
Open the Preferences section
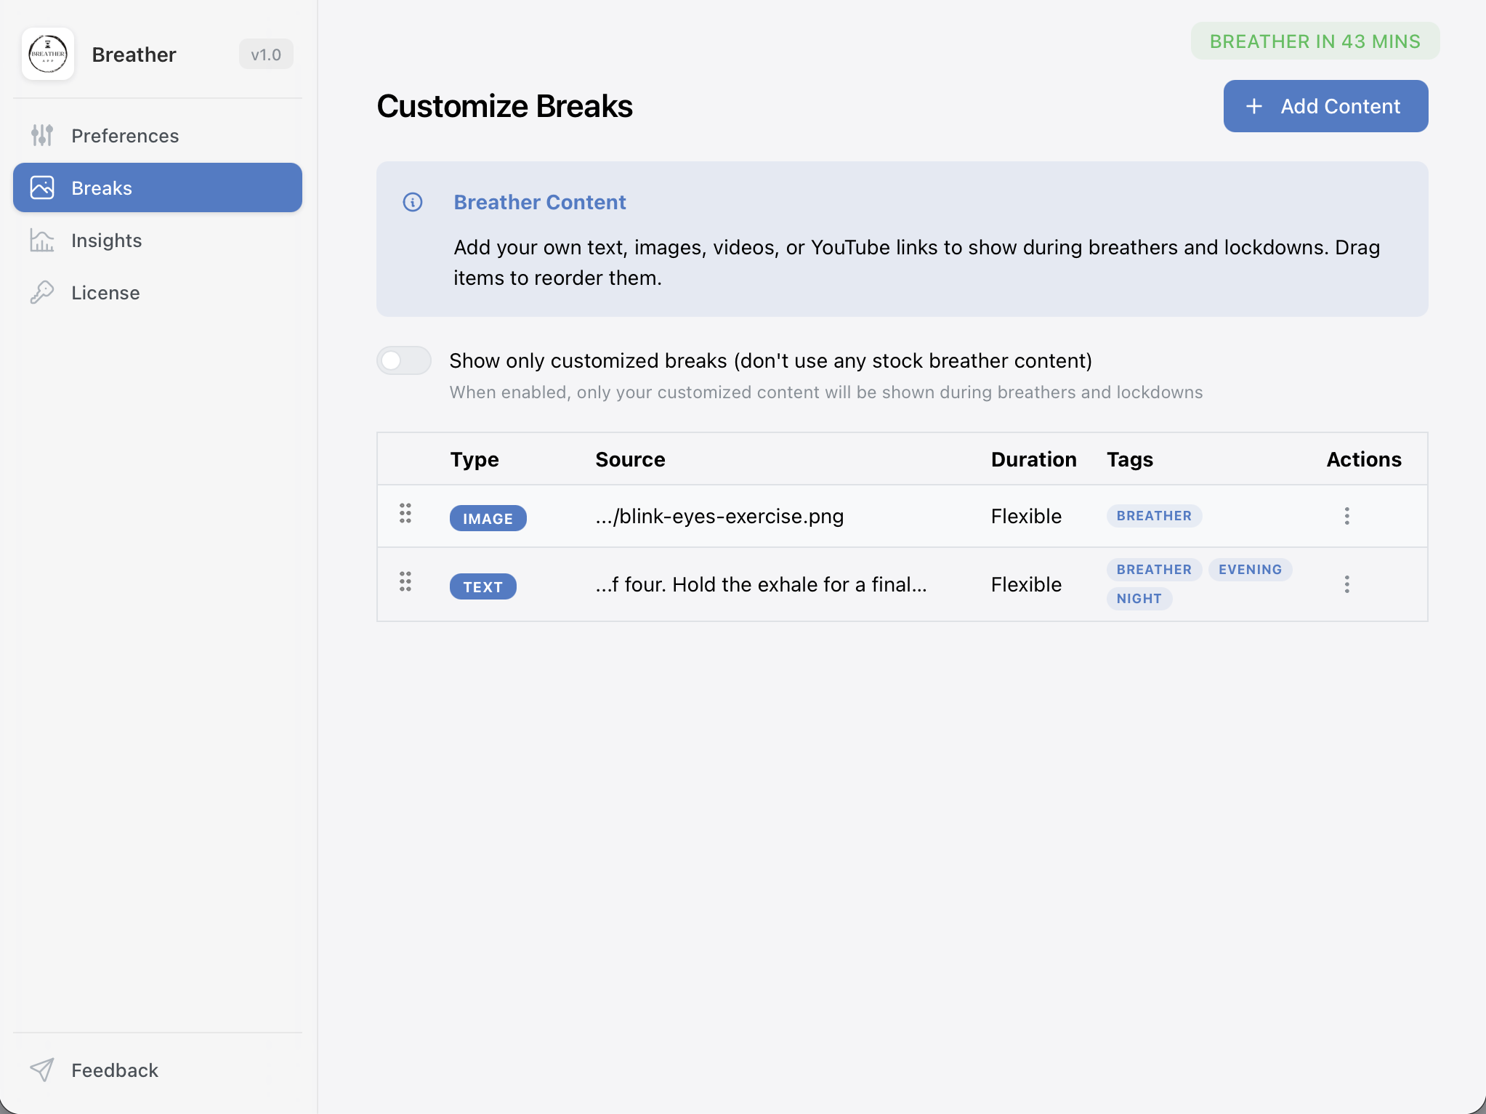[125, 135]
